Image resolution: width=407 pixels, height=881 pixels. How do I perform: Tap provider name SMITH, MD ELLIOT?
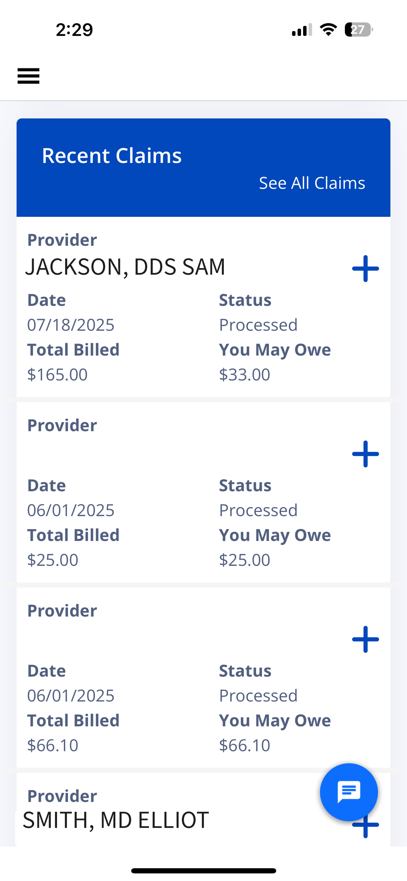click(116, 820)
